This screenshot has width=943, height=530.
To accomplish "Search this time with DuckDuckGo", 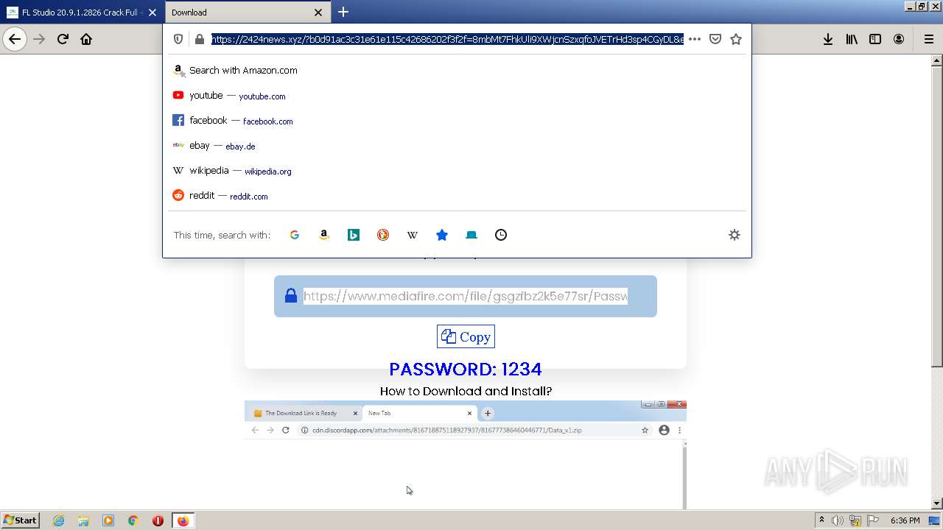I will click(383, 235).
